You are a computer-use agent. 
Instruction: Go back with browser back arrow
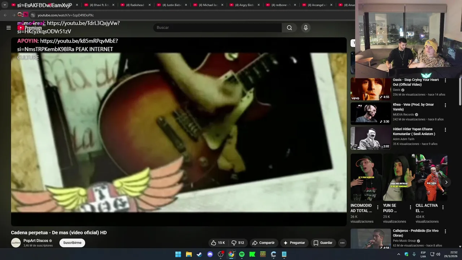[x=5, y=15]
